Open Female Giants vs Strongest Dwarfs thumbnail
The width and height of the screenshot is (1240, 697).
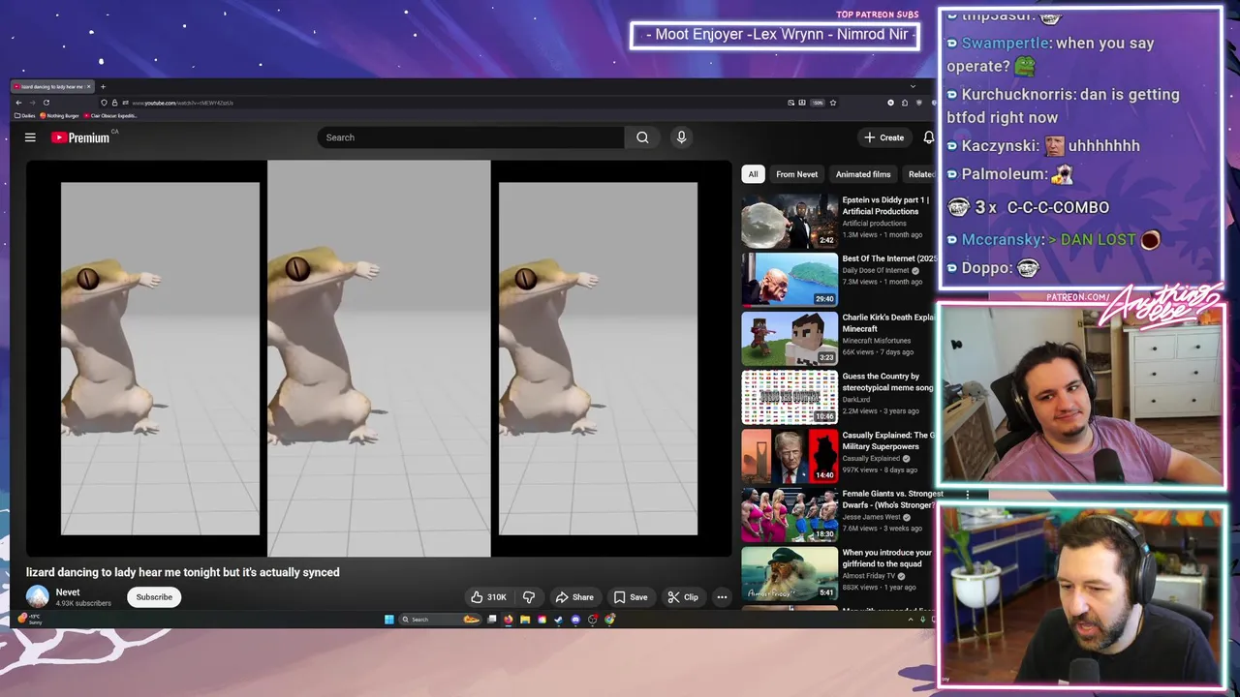click(790, 515)
